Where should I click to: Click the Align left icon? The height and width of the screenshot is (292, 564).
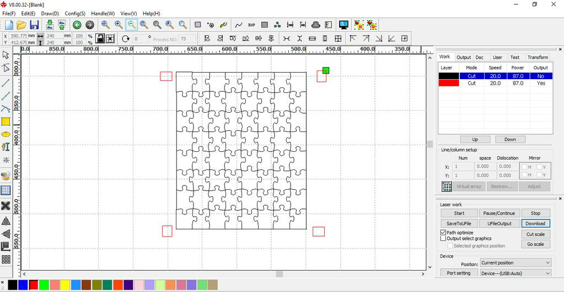coord(207,38)
